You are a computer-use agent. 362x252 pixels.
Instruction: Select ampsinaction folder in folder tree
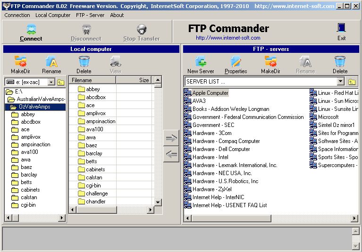pyautogui.click(x=31, y=144)
